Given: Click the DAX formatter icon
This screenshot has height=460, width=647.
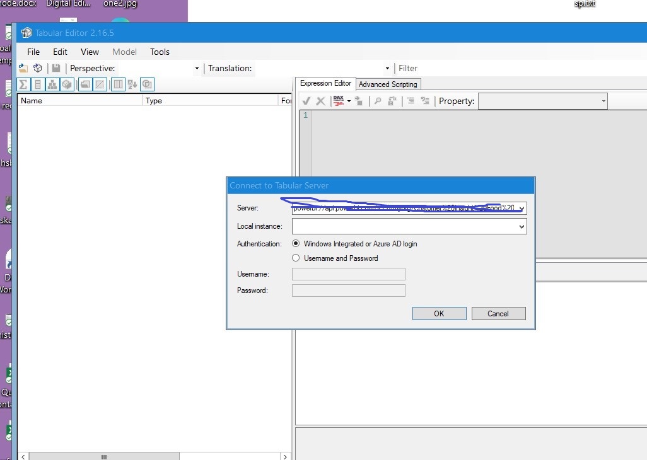Looking at the screenshot, I should (x=339, y=101).
